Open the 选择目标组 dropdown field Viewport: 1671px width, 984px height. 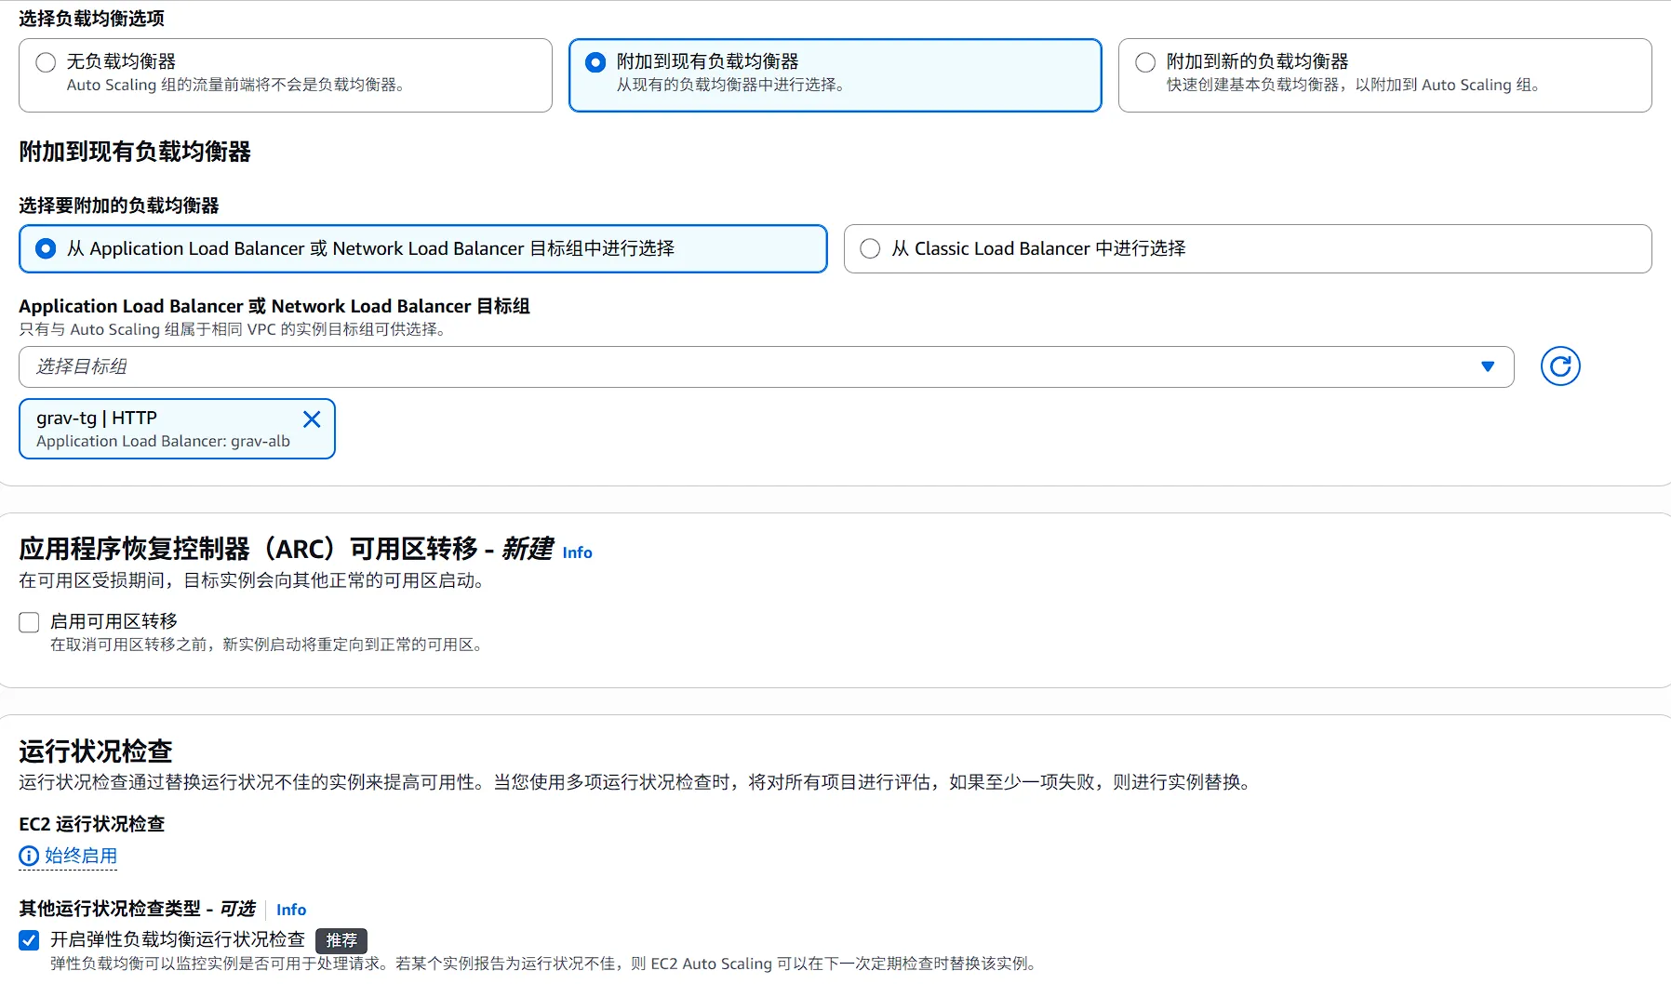(744, 366)
